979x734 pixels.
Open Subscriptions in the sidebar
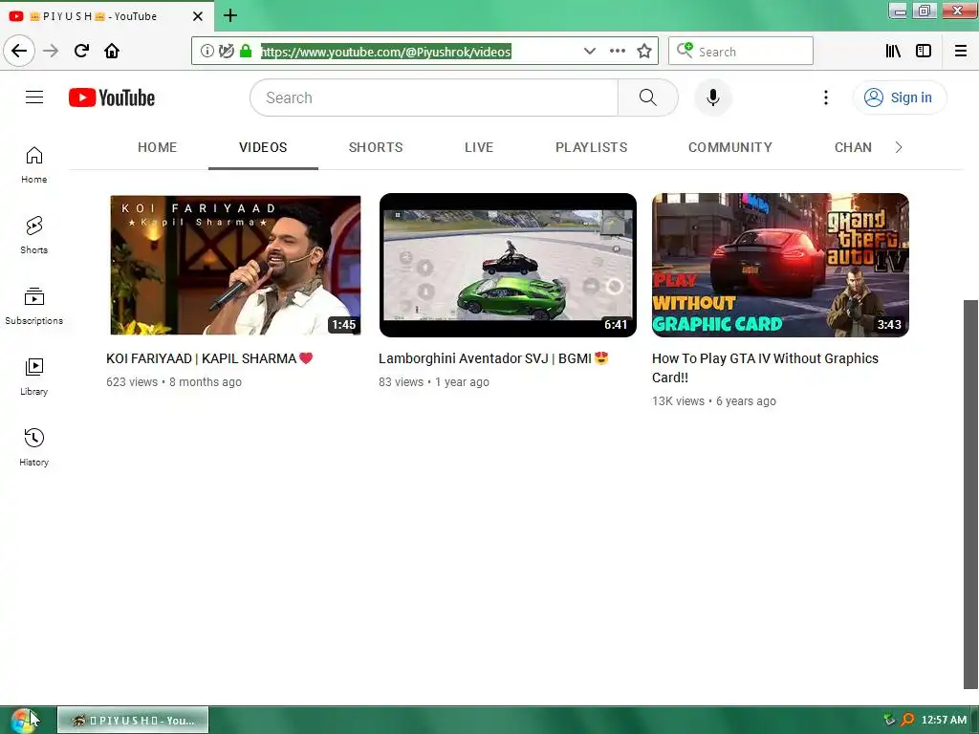[x=34, y=306]
